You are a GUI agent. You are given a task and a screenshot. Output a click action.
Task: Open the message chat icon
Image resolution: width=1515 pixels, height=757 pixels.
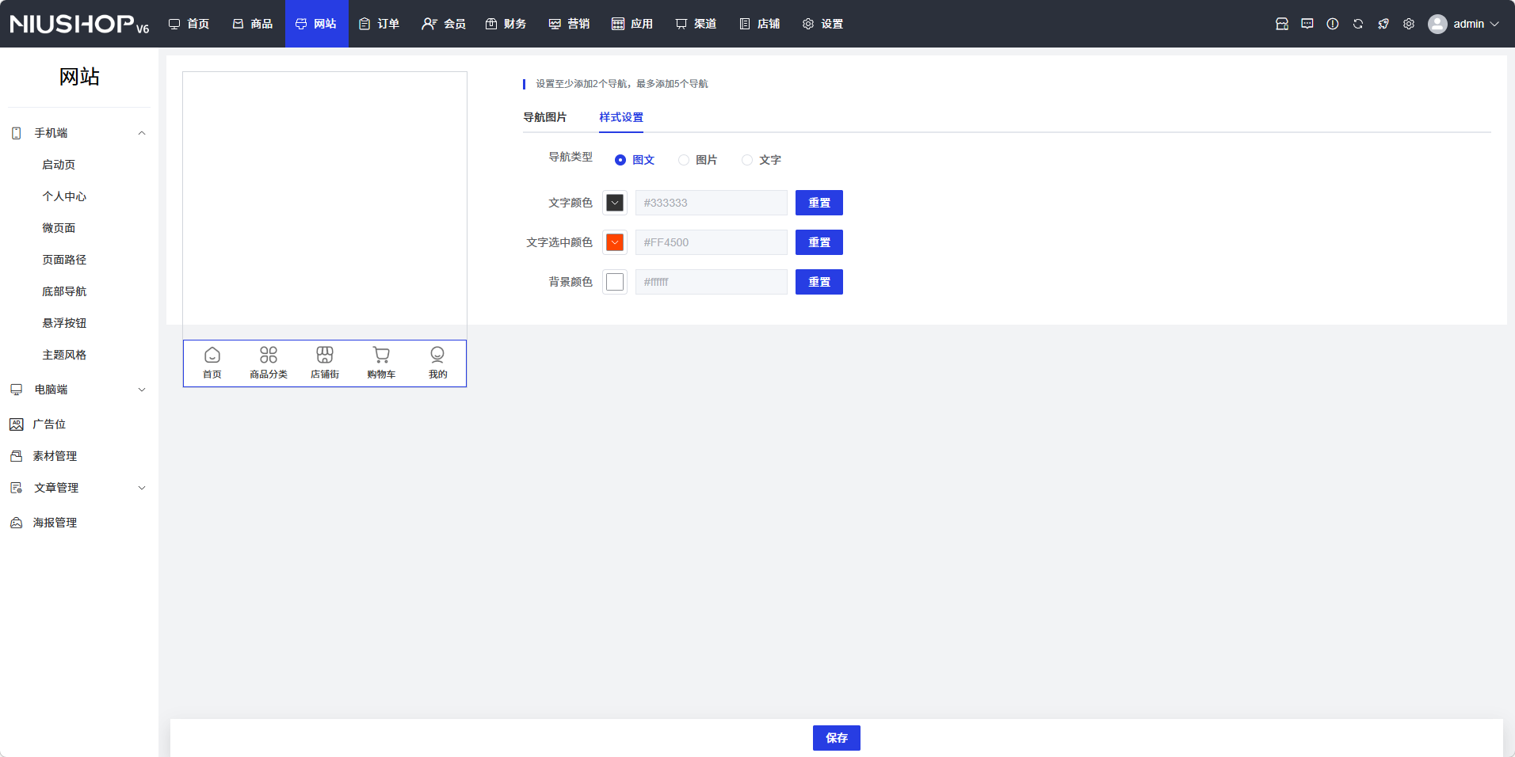pos(1307,24)
